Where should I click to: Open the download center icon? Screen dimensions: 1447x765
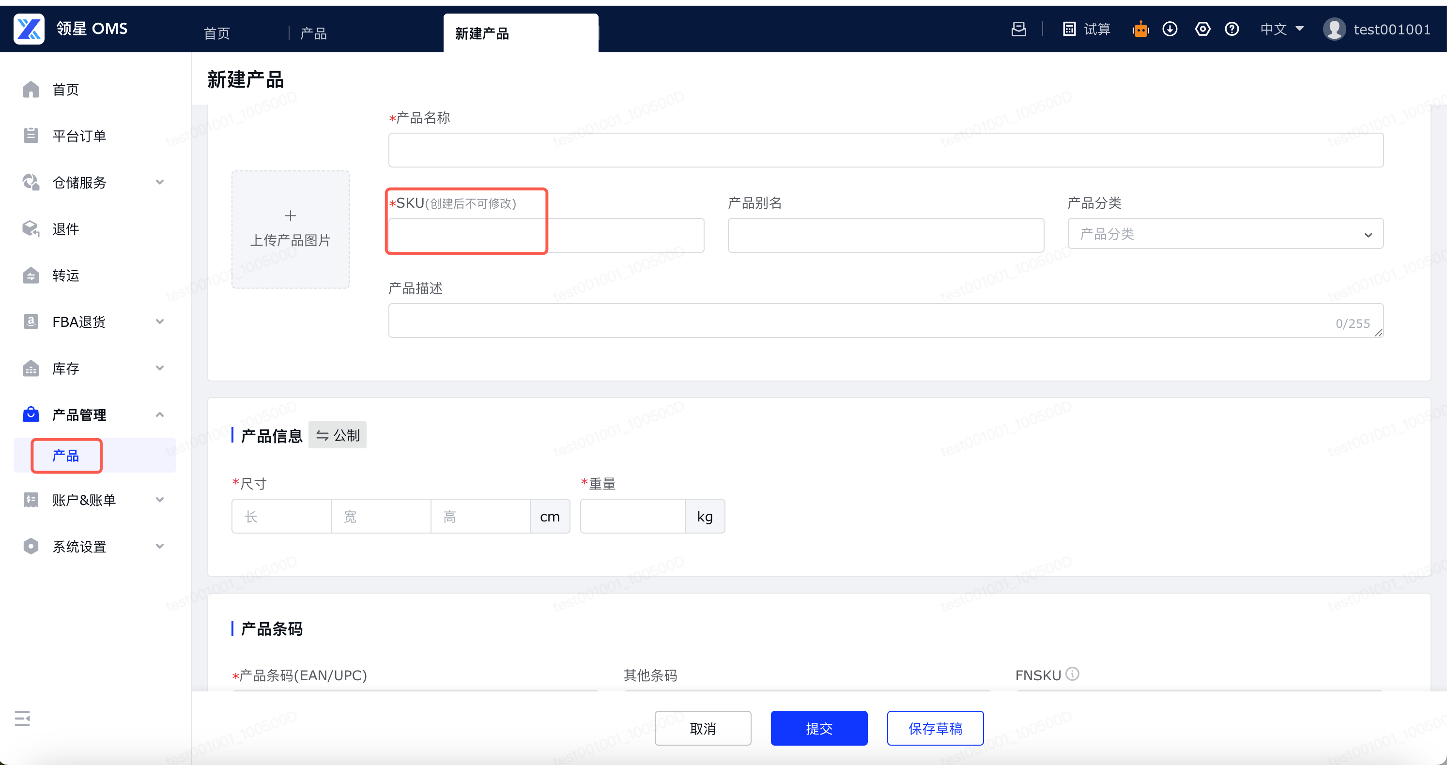(1170, 29)
